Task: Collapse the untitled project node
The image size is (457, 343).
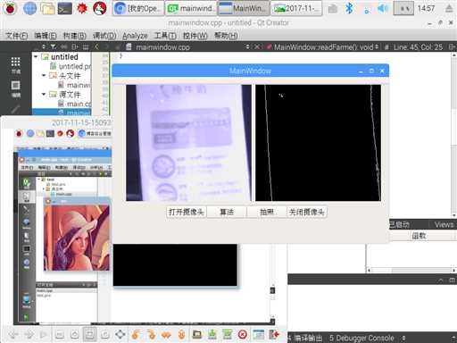Action: tap(36, 56)
